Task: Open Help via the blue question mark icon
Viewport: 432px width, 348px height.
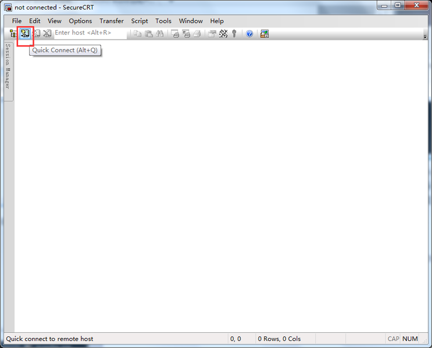Action: (249, 34)
